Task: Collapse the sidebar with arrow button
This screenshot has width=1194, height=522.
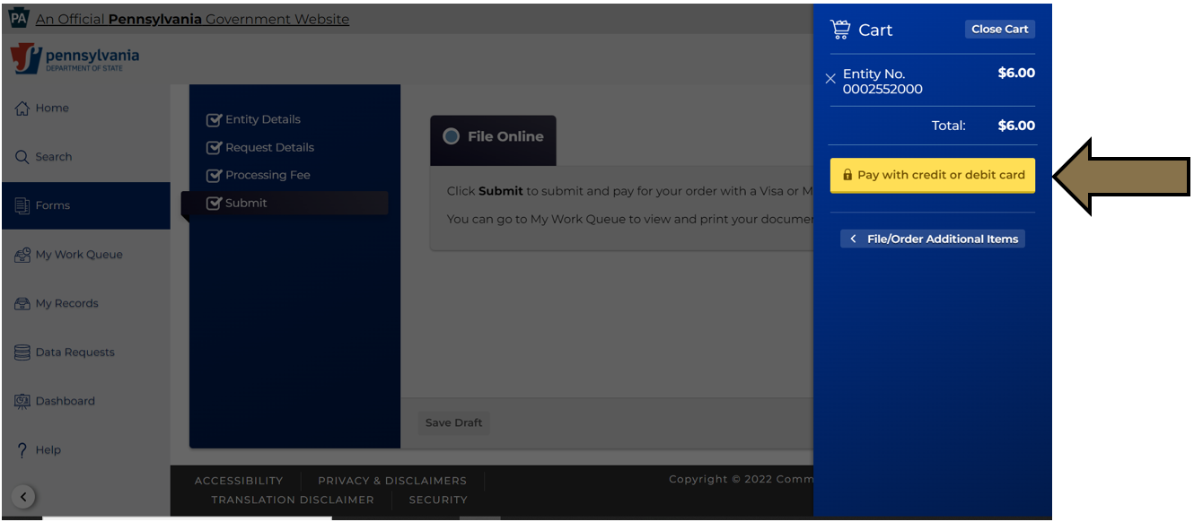Action: tap(24, 496)
